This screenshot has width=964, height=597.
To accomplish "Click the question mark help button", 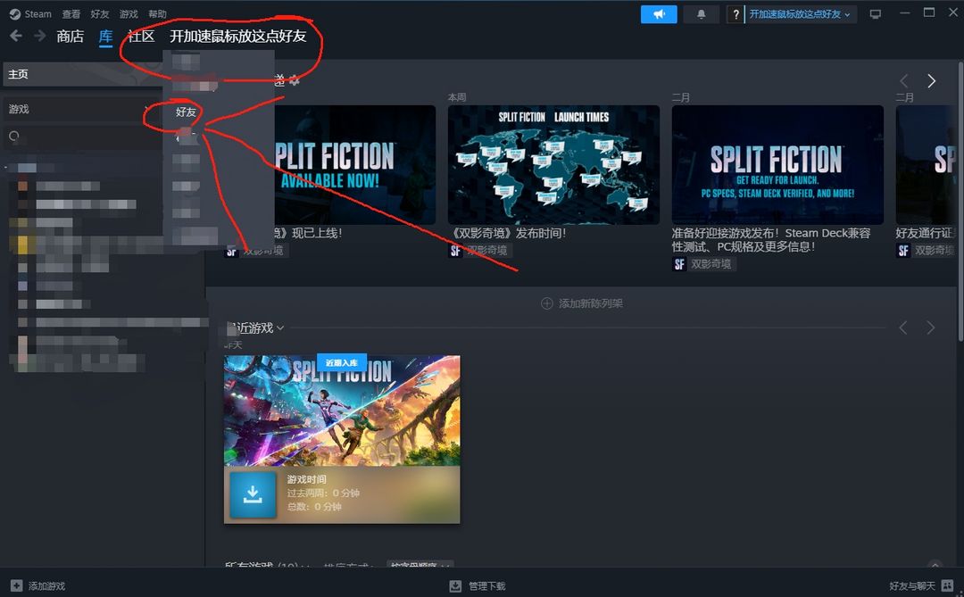I will [x=735, y=14].
